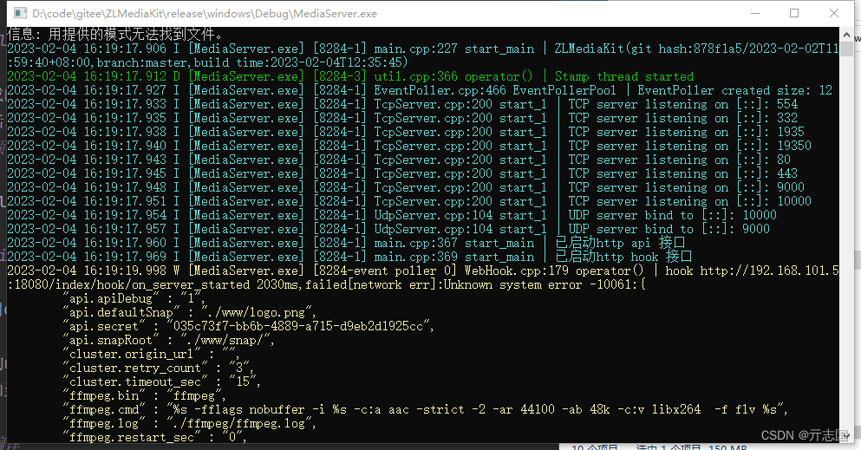Click the 'cluster.origin_url' config key
Screen dimensions: 861x450
132,354
